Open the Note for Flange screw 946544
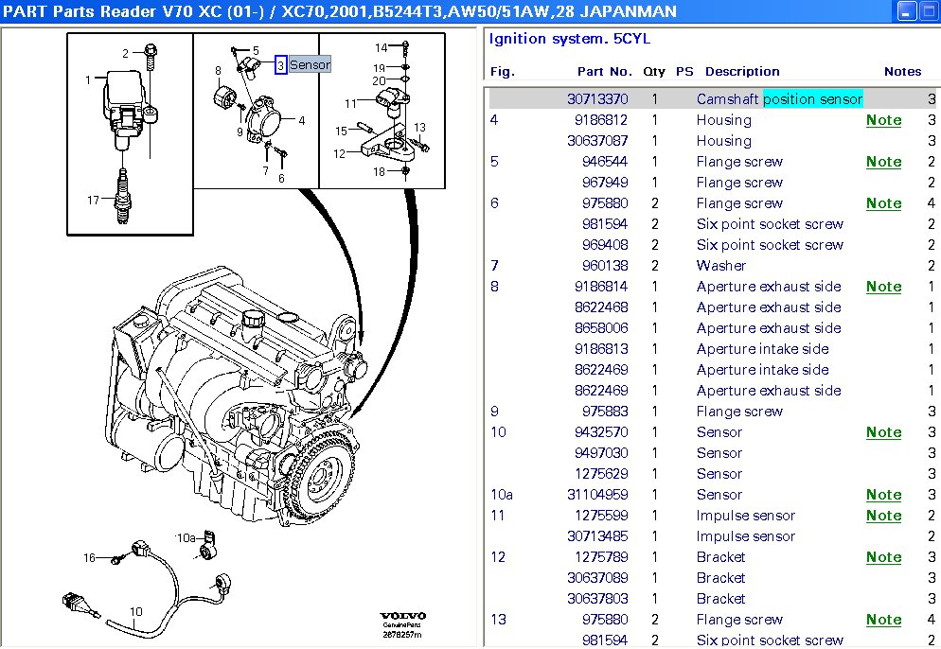Viewport: 941px width, 649px height. (x=883, y=162)
